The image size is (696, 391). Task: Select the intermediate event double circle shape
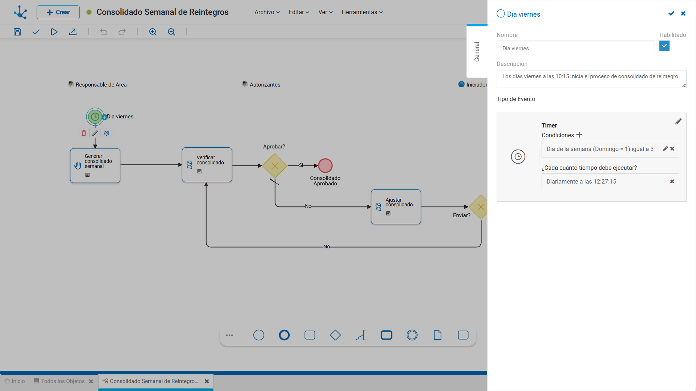pyautogui.click(x=412, y=335)
